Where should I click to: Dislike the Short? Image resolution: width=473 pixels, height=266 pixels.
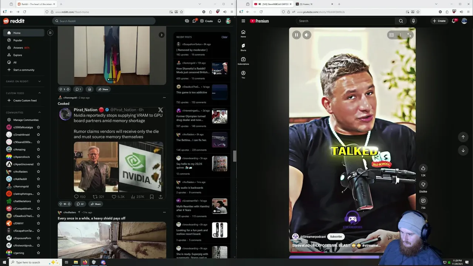(423, 184)
